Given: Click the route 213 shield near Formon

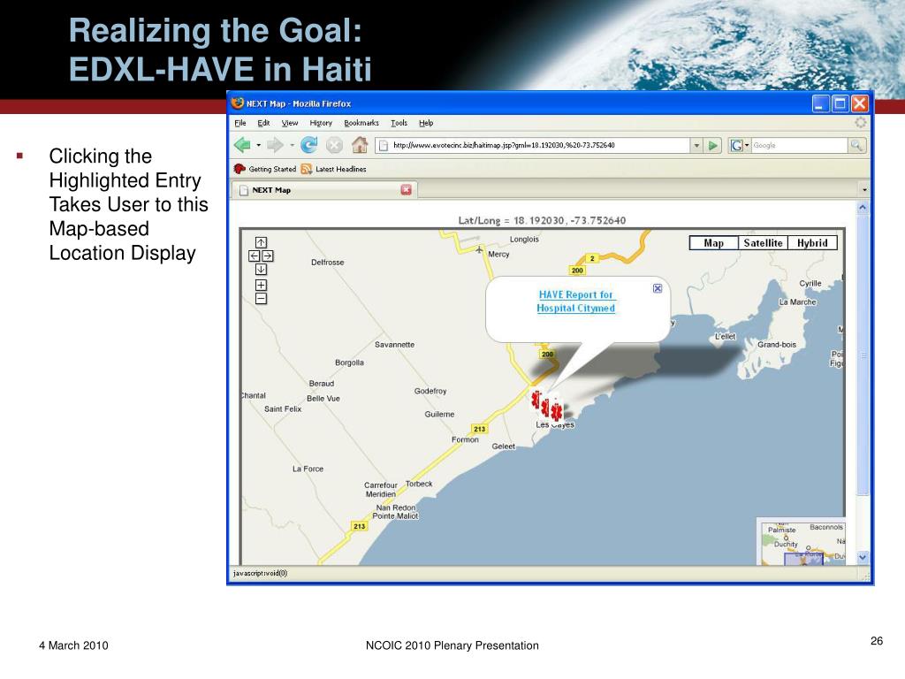Looking at the screenshot, I should point(480,429).
